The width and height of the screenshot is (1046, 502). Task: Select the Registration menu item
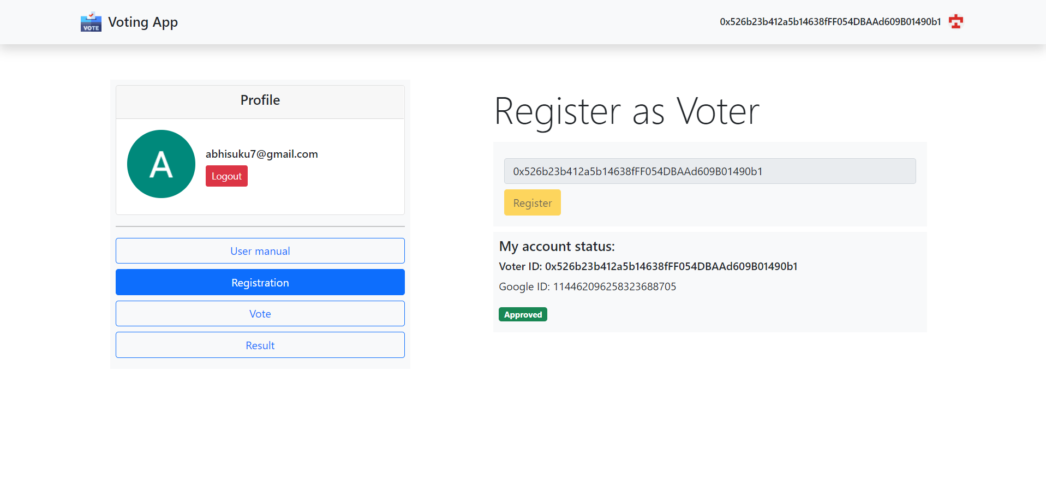(x=260, y=282)
